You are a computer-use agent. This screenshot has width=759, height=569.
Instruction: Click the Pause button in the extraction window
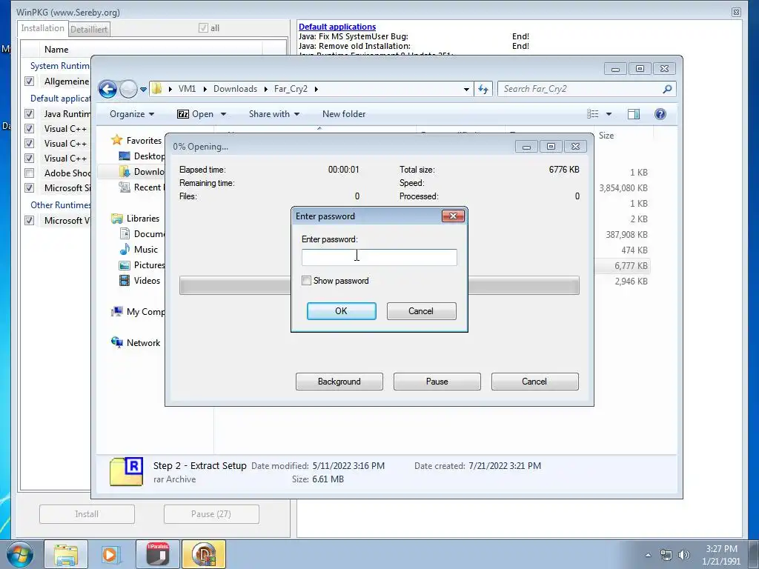tap(437, 382)
